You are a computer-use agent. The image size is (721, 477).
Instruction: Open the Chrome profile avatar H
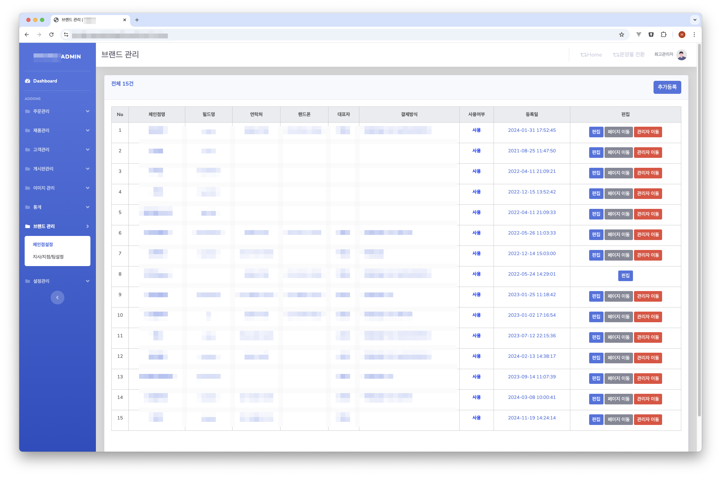682,35
